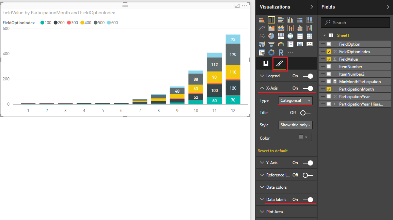Uncheck the ParticipationMonth field

(329, 89)
